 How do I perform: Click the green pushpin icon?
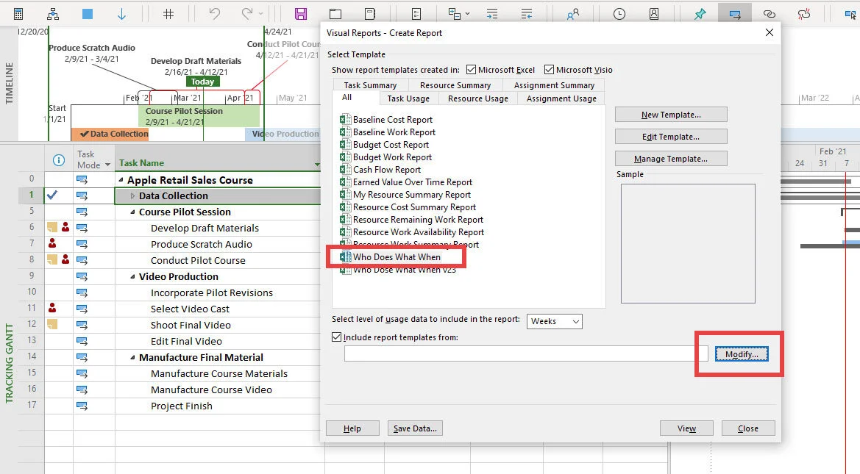(700, 14)
